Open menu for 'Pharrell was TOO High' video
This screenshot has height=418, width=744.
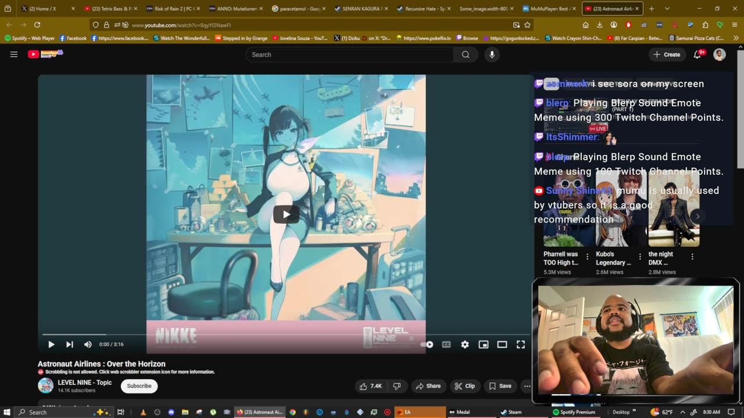587,257
